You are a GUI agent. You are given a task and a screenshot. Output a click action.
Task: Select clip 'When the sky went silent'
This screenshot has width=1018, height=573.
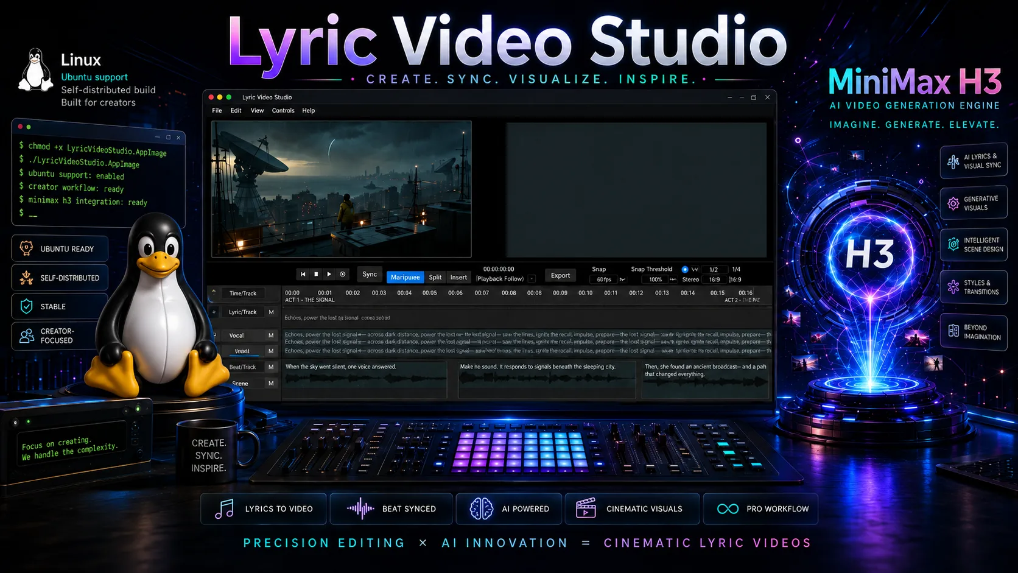pyautogui.click(x=365, y=380)
